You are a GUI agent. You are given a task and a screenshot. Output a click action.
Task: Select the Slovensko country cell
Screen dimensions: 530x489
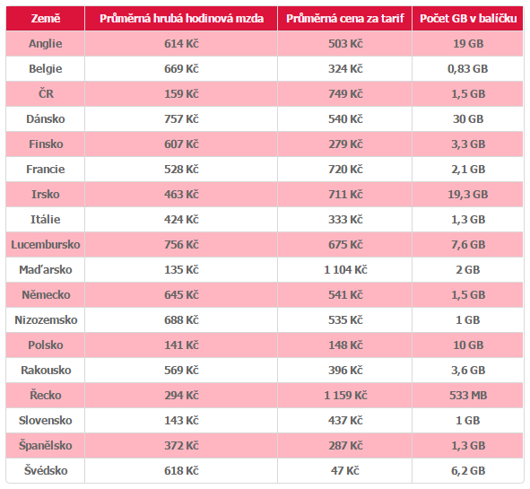coord(46,420)
